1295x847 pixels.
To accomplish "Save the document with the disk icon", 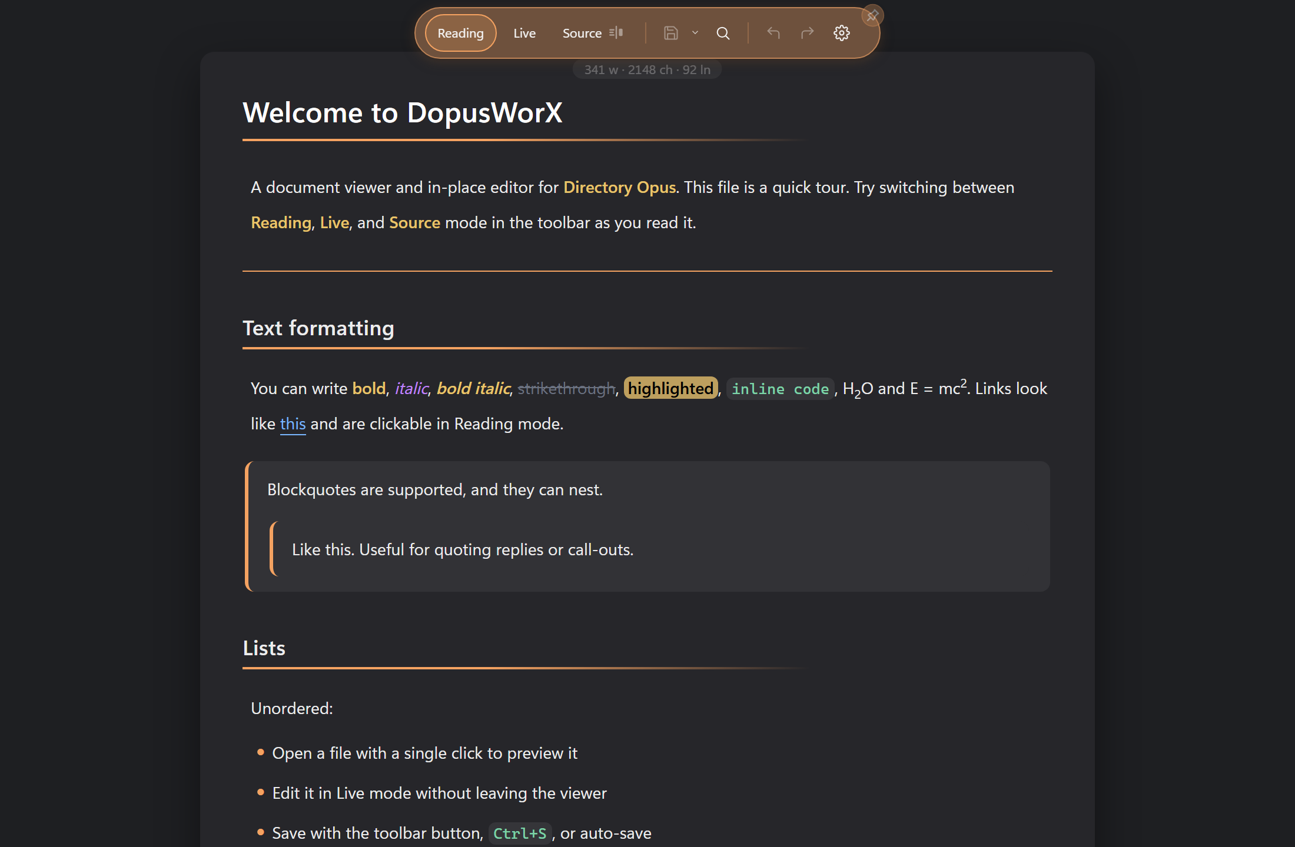I will 670,33.
